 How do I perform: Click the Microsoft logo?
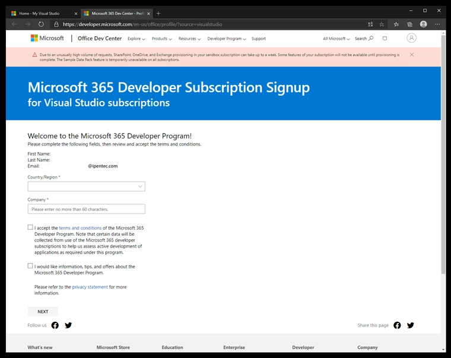[x=47, y=38]
